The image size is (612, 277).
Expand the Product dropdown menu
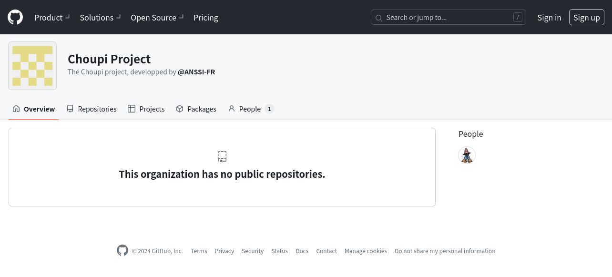click(52, 18)
